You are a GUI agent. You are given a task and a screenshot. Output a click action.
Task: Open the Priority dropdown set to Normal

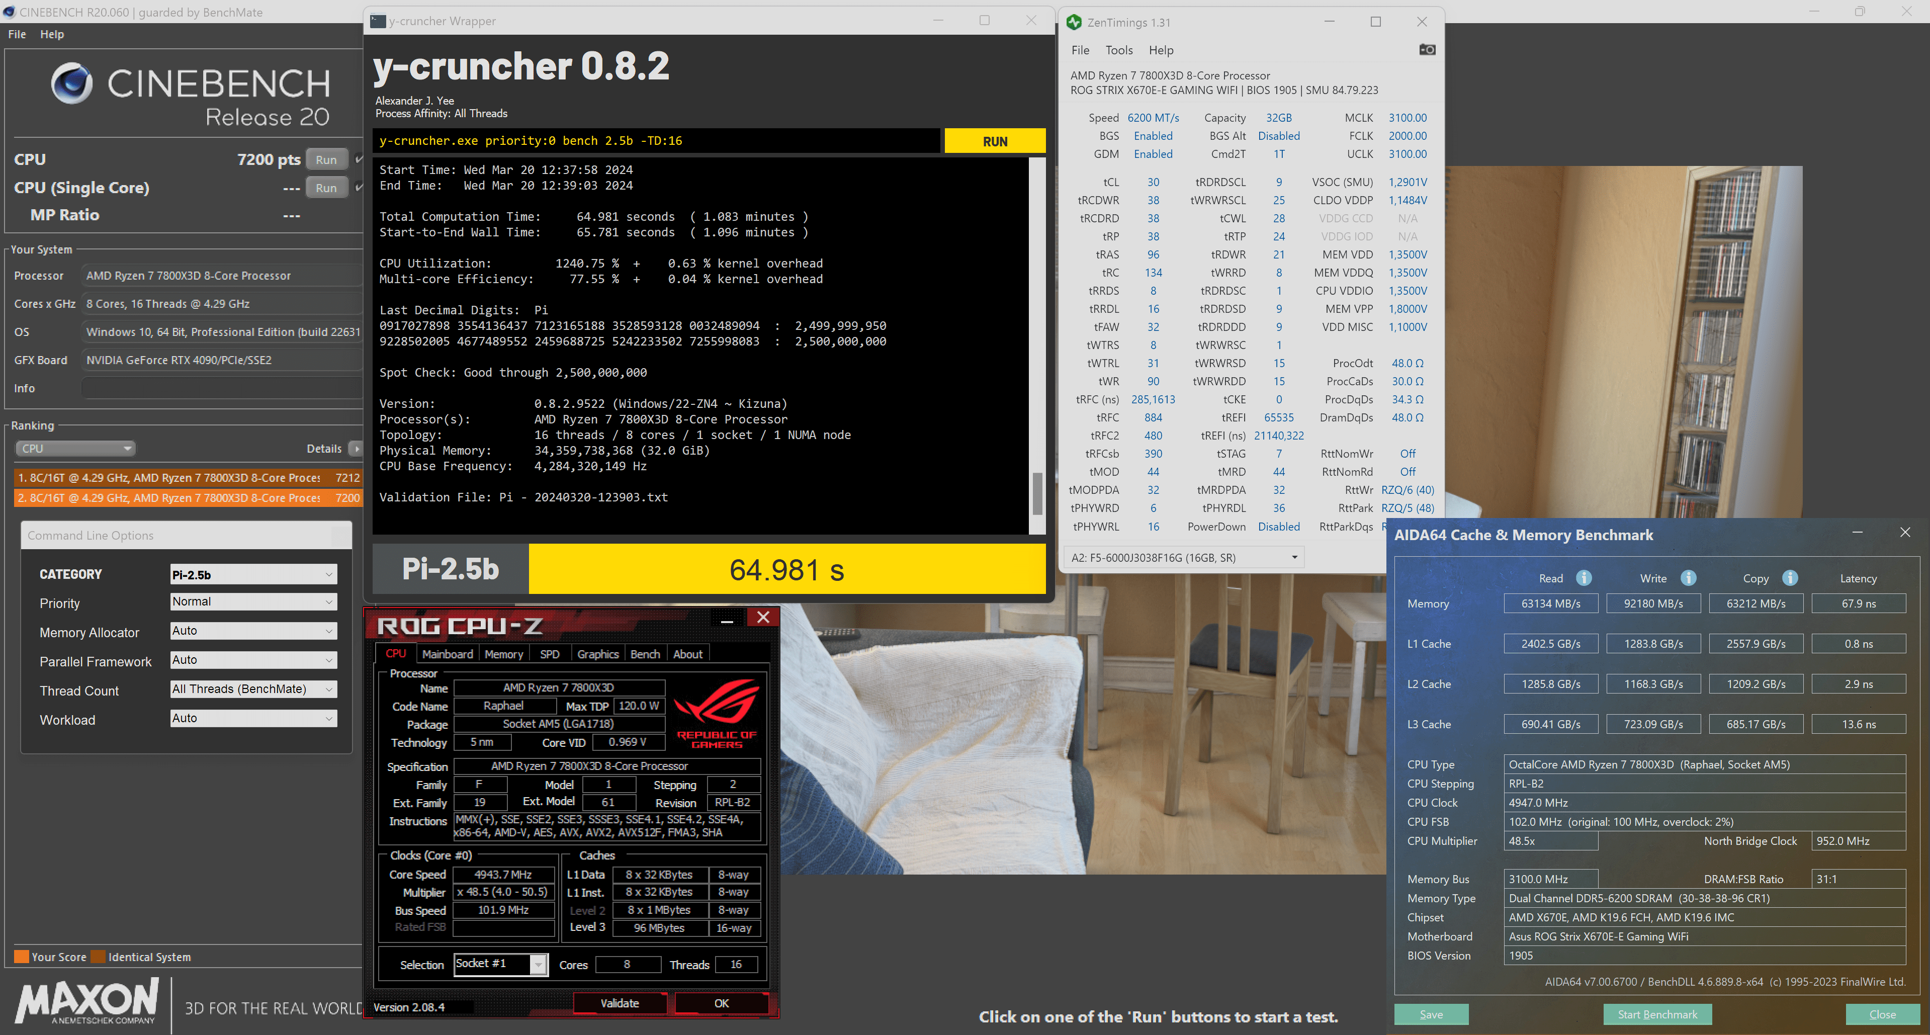(253, 602)
